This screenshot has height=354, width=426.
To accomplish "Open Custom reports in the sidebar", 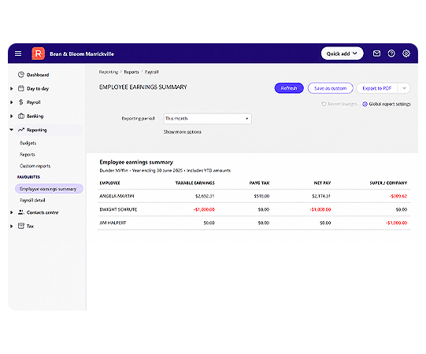I will point(35,166).
